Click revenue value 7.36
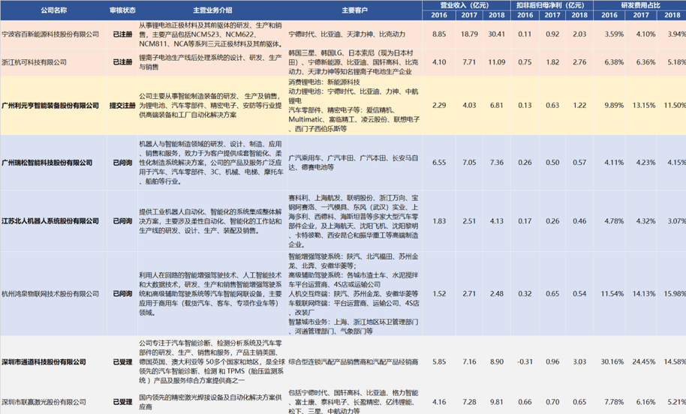The image size is (686, 414). (x=497, y=163)
